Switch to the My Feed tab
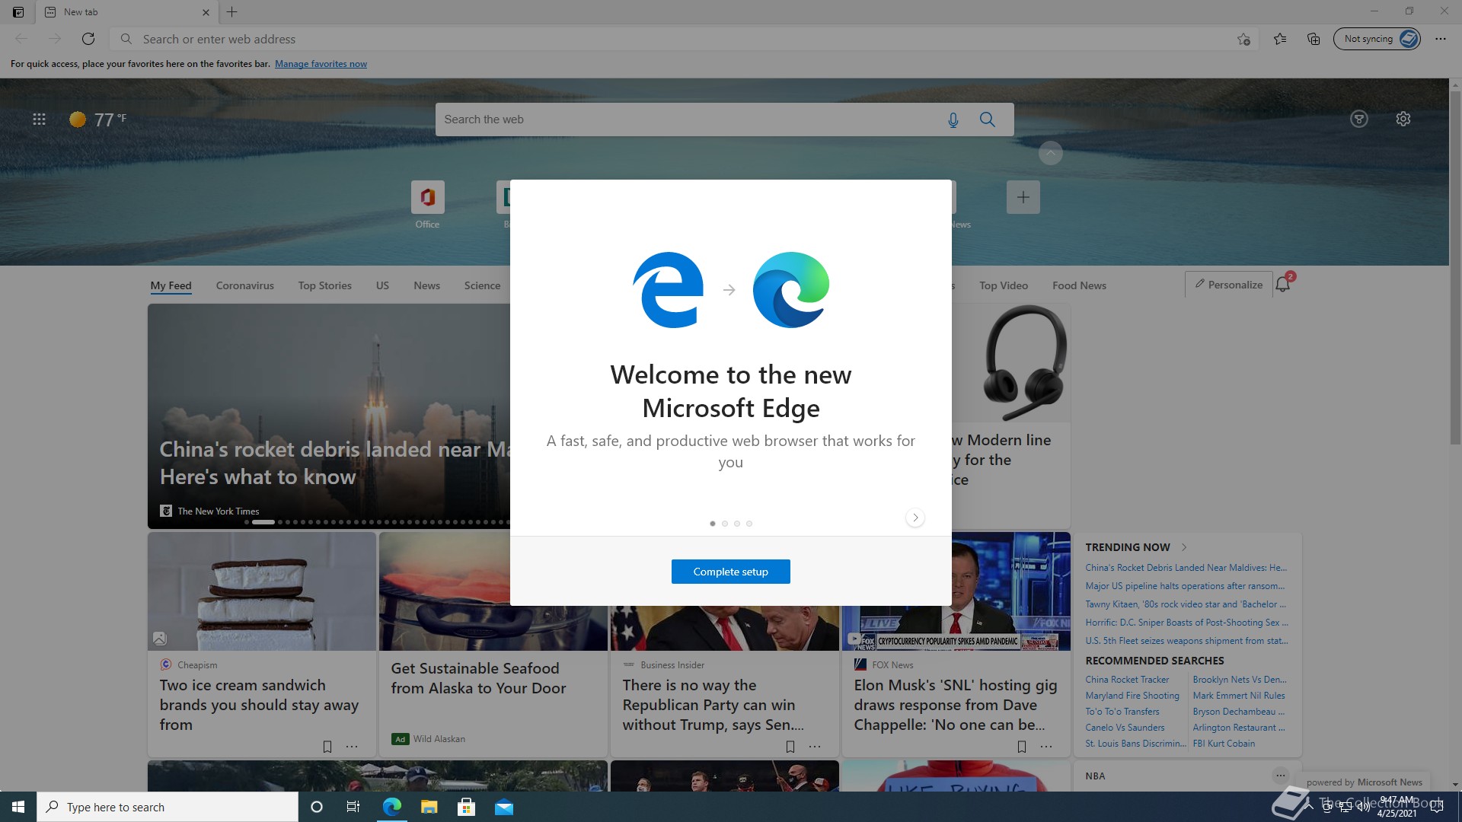 point(171,285)
